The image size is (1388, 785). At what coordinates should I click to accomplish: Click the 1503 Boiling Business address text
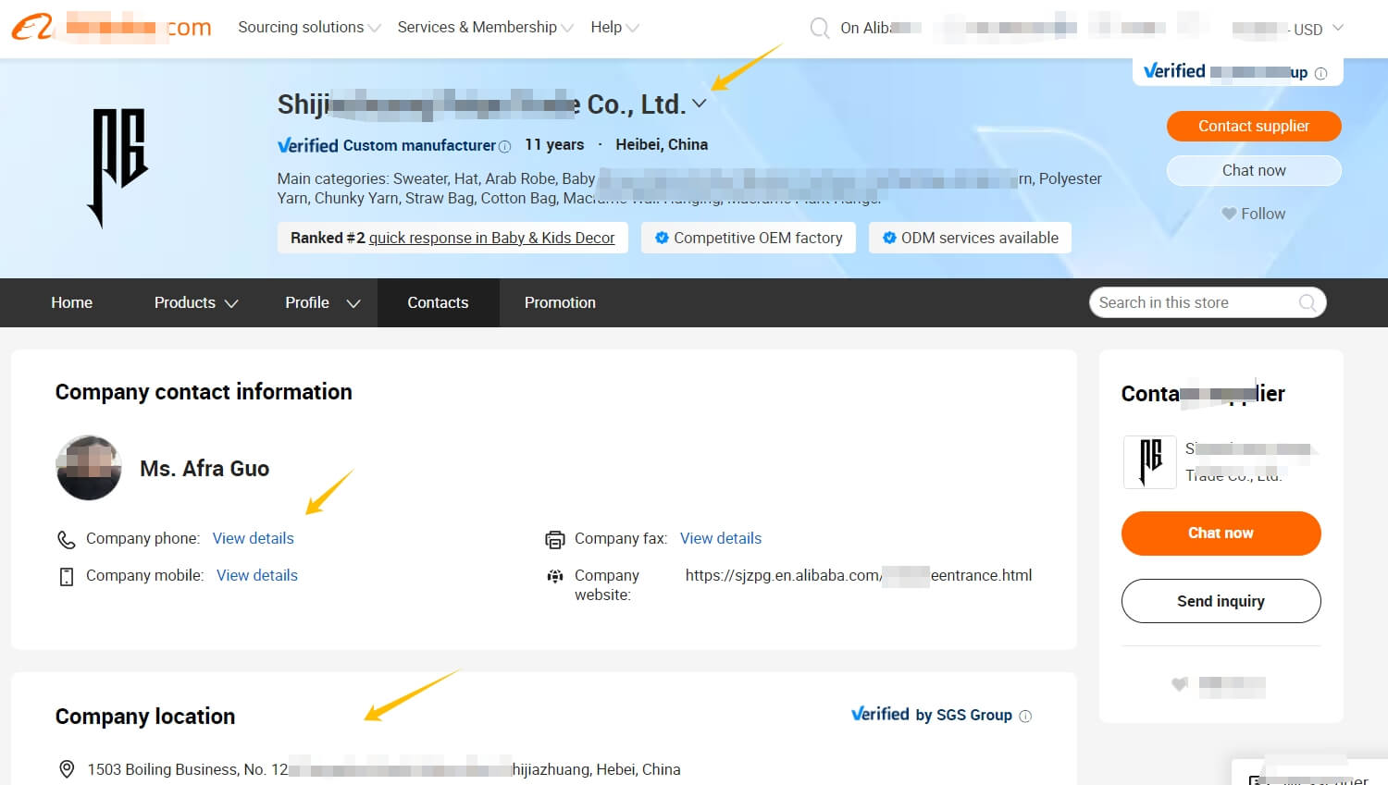(384, 769)
